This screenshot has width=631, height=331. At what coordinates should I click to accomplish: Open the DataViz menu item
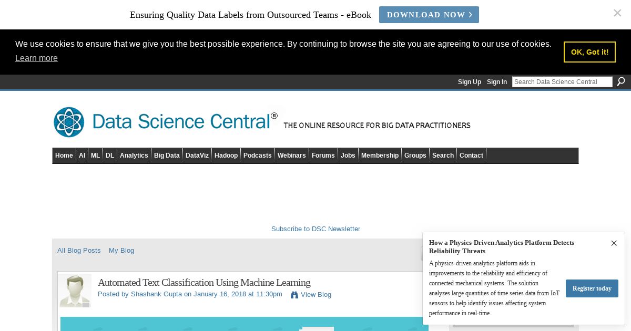[x=197, y=156]
